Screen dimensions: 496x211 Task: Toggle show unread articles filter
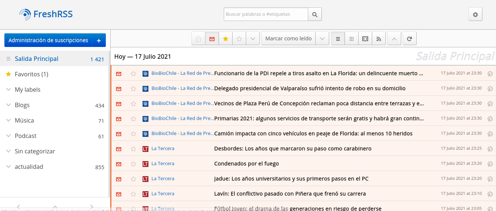212,39
